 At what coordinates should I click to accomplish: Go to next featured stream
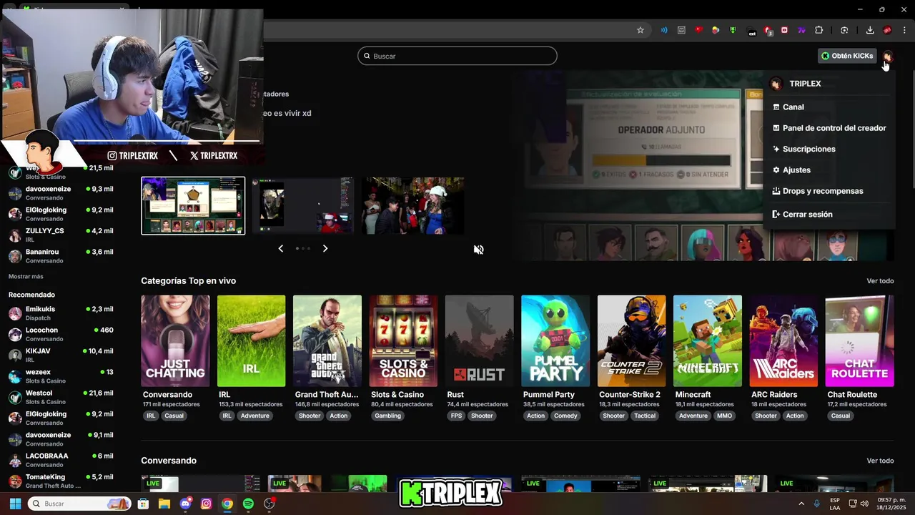pyautogui.click(x=325, y=248)
